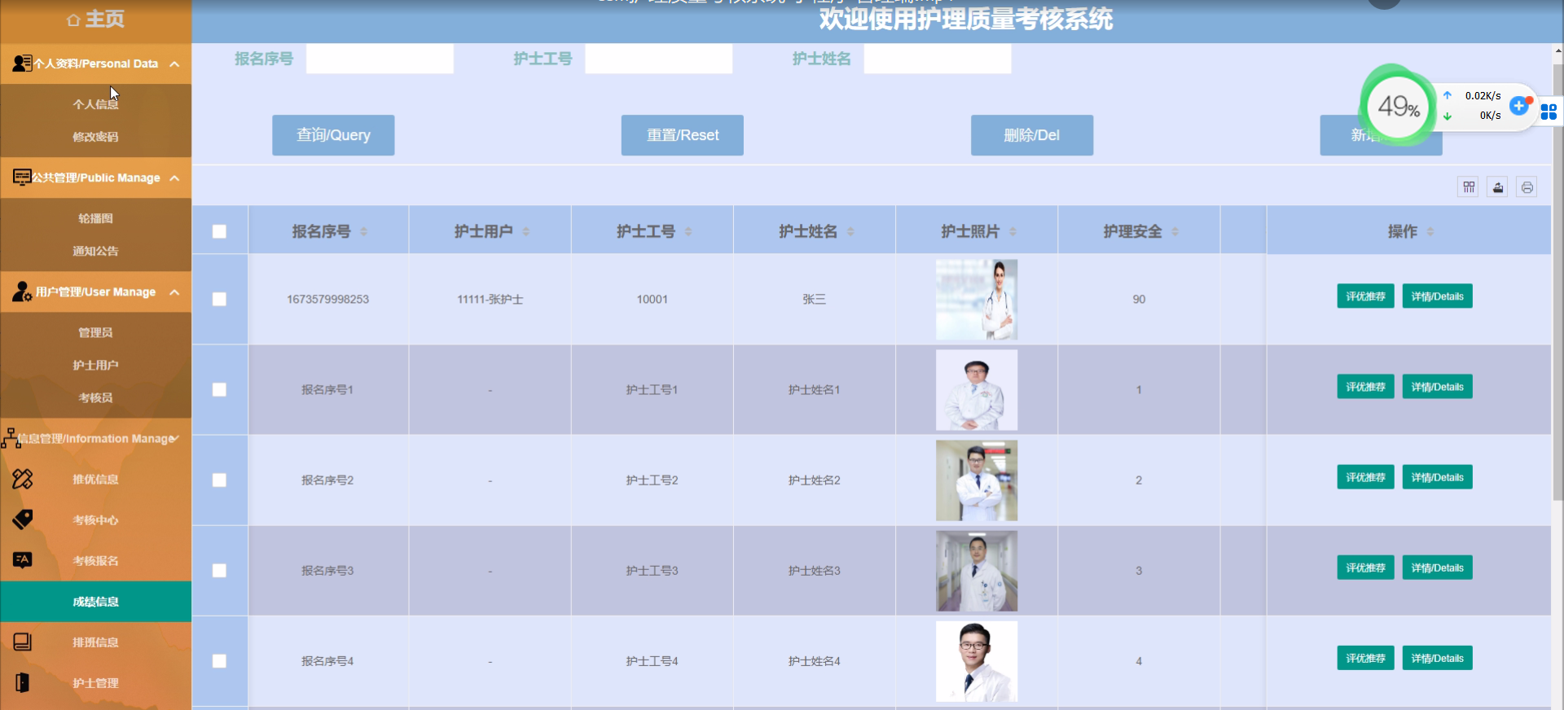The width and height of the screenshot is (1564, 710).
Task: Focus the 报名序号 search field
Action: pos(380,59)
